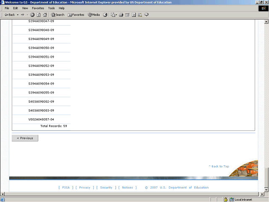The width and height of the screenshot is (269, 202).
Task: Go back with the Back button
Action: coord(10,15)
